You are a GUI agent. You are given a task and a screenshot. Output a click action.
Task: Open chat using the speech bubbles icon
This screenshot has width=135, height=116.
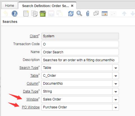tap(96, 14)
